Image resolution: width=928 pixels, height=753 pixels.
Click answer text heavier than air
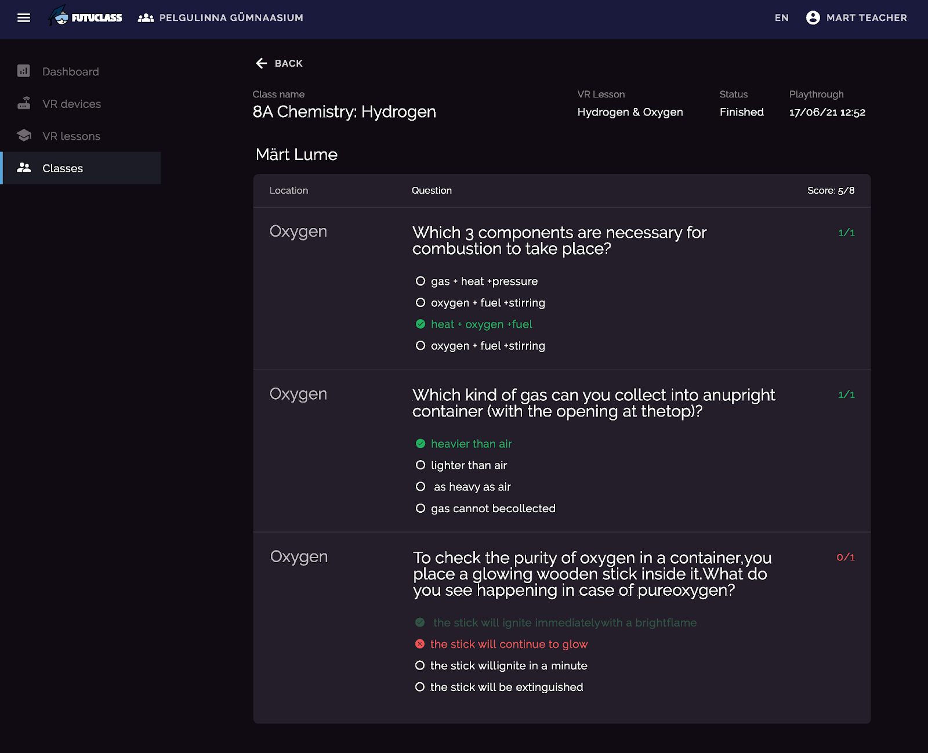(471, 444)
